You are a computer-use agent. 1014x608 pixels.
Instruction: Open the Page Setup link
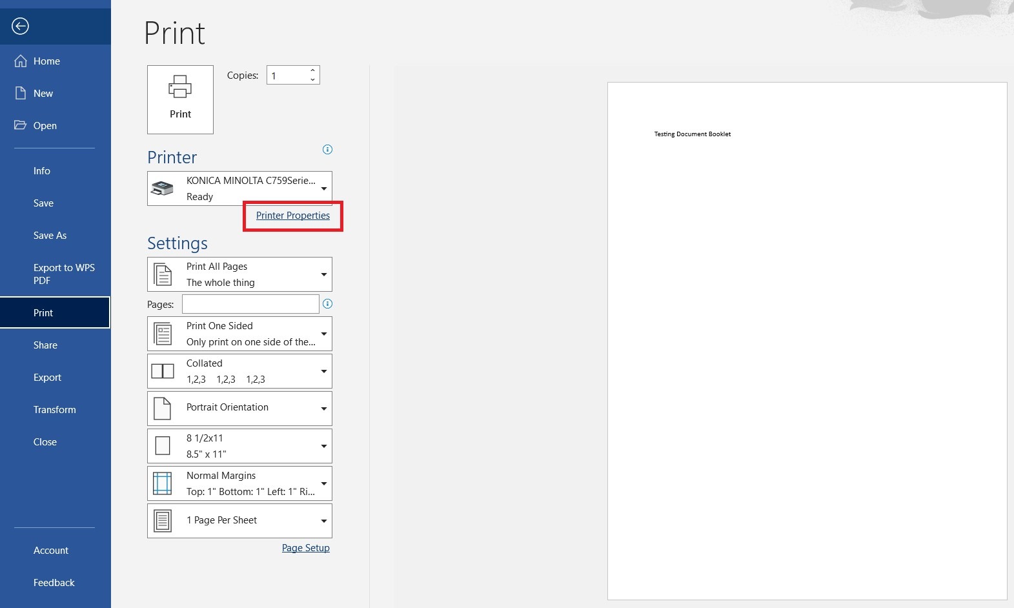point(305,548)
